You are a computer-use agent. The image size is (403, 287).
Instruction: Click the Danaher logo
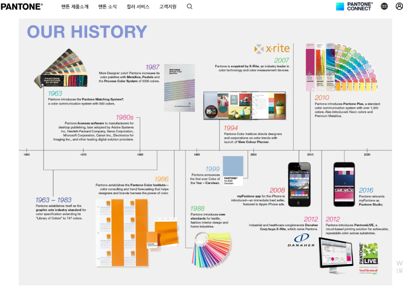pos(301,240)
